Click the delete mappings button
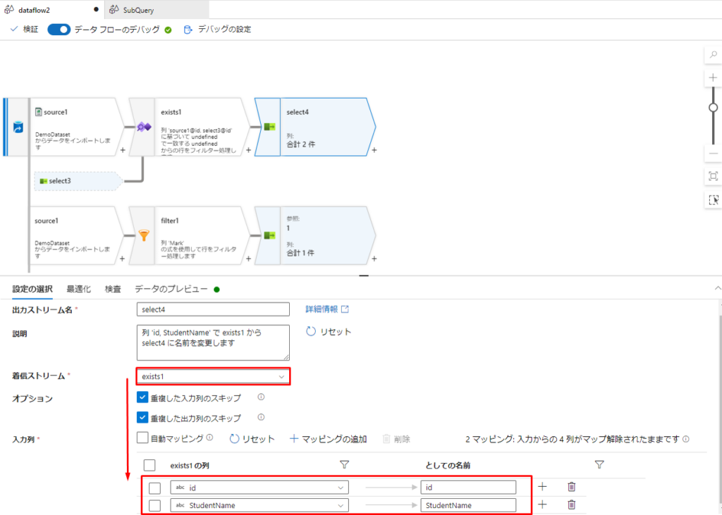Viewport: 722px width, 515px height. coord(396,439)
